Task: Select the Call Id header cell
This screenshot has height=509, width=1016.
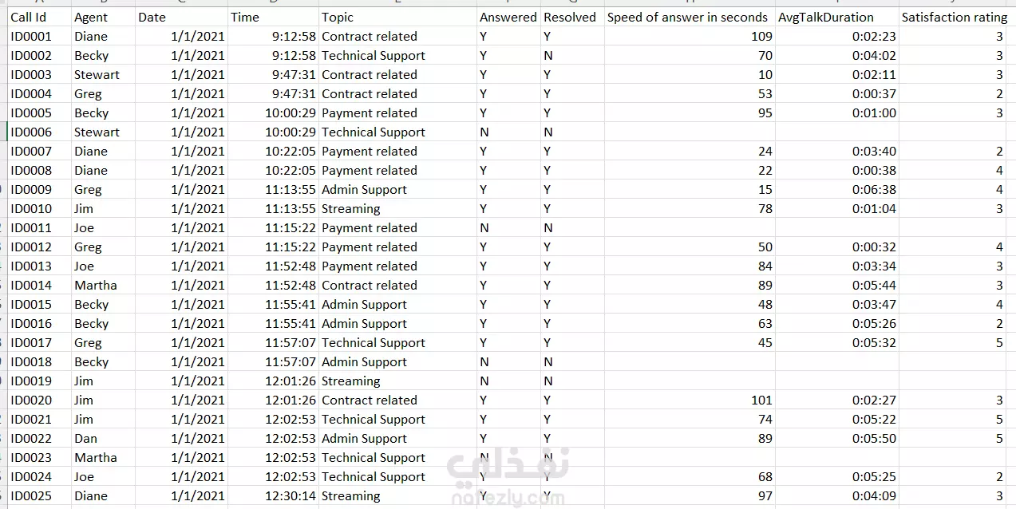Action: click(x=39, y=17)
